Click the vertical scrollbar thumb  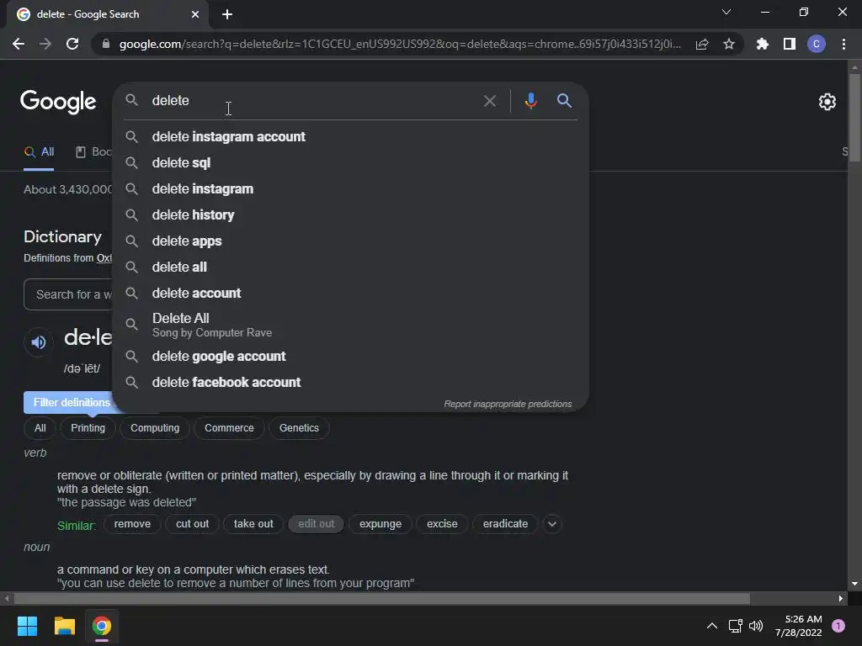854,118
